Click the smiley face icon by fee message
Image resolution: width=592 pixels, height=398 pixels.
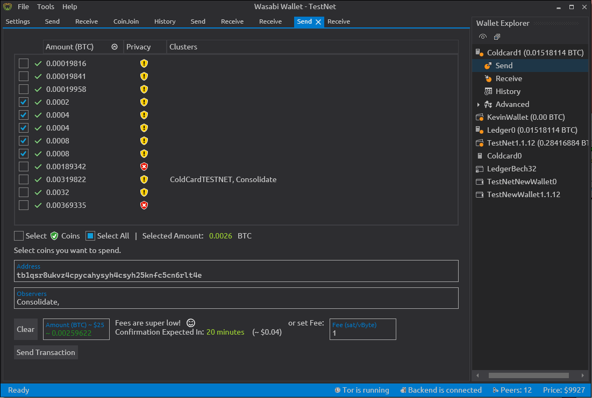pos(191,323)
